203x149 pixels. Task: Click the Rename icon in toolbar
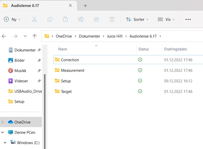pyautogui.click(x=81, y=19)
